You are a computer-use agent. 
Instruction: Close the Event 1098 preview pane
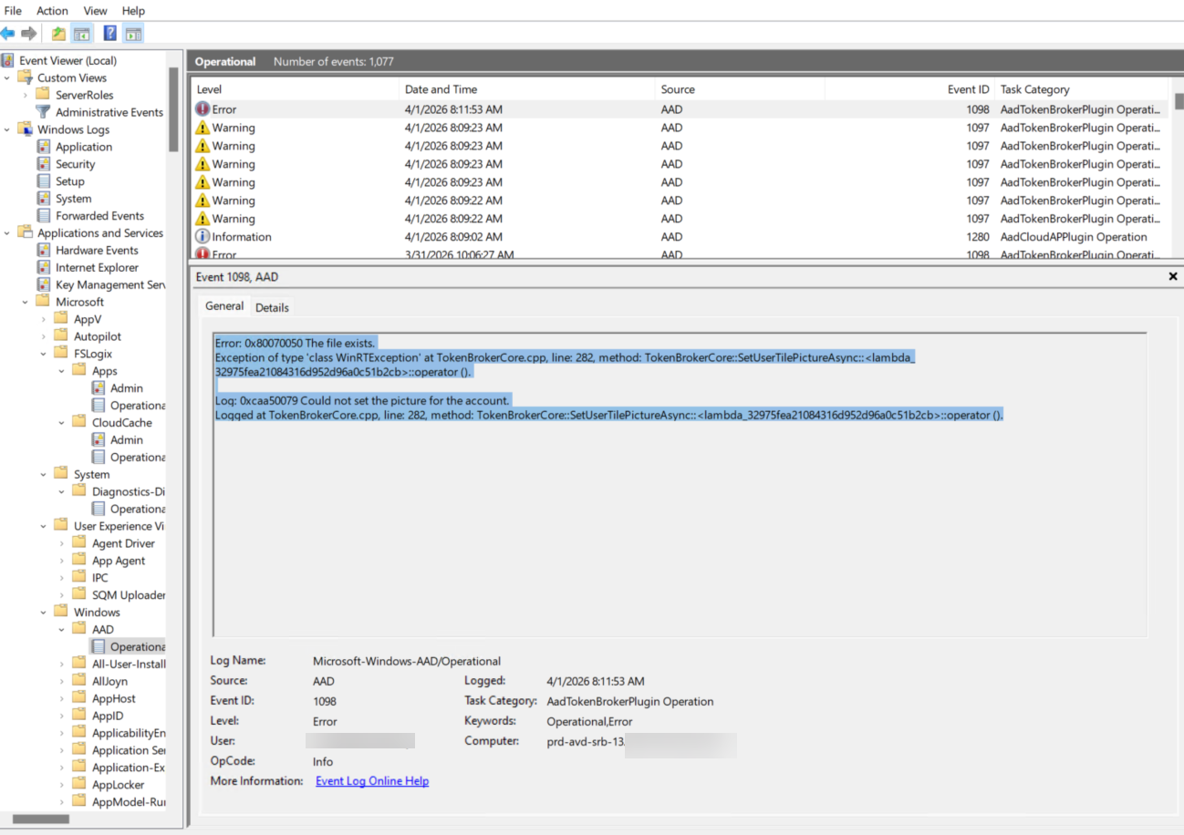pos(1173,276)
